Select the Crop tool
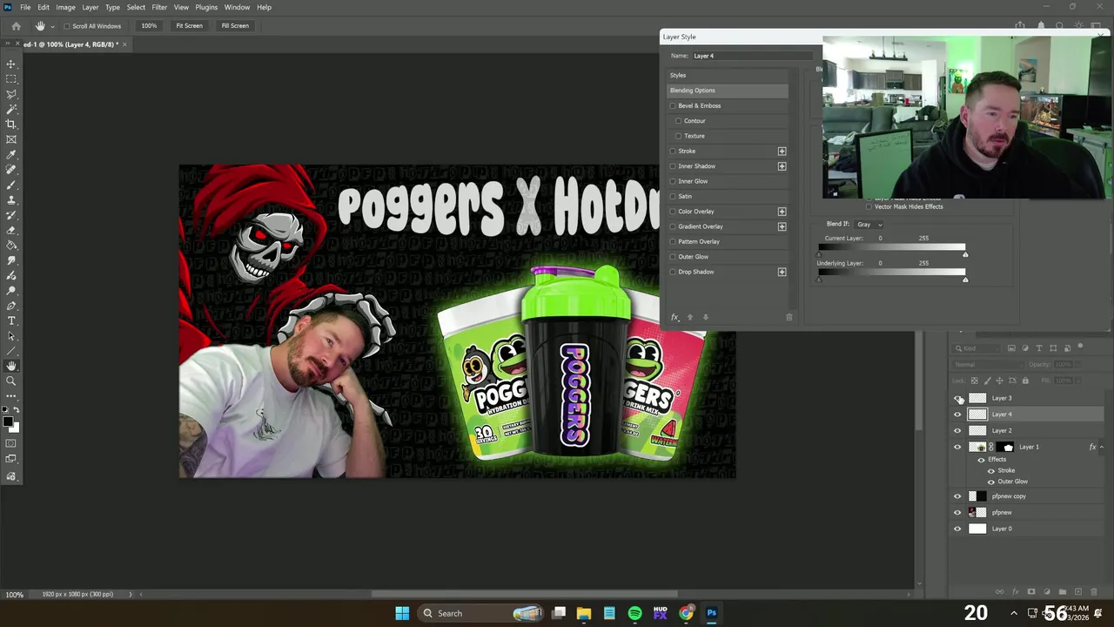 11,124
